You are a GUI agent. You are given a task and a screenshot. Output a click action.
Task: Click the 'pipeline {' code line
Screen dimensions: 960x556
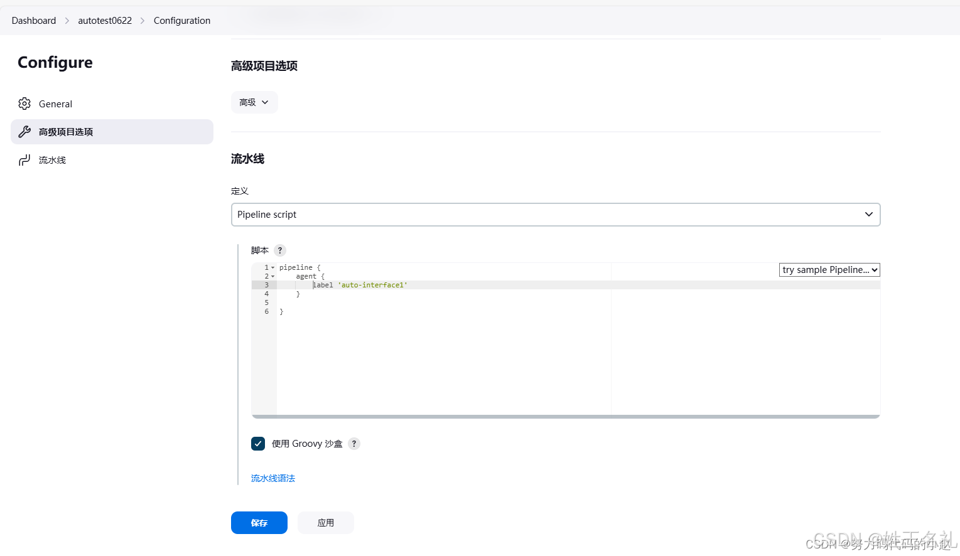coord(300,267)
